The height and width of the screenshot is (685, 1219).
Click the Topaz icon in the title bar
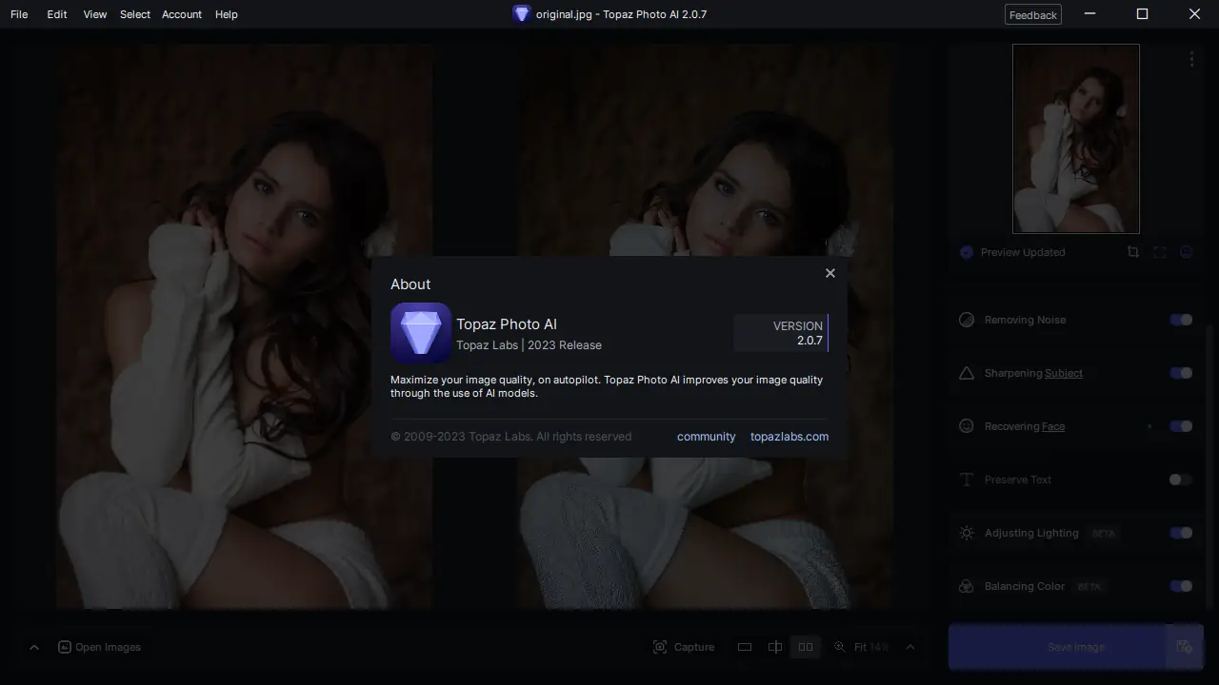coord(521,13)
